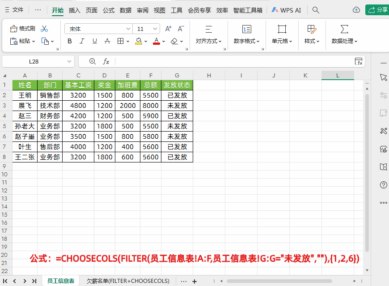Click the search magnifier icon

316,10
